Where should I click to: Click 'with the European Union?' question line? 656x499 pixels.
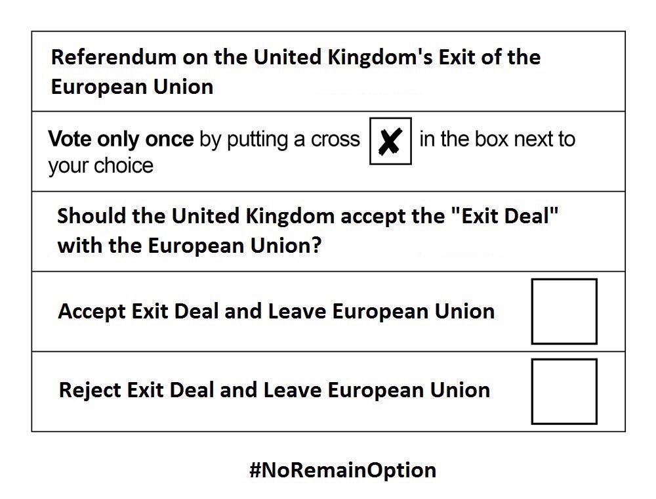190,246
